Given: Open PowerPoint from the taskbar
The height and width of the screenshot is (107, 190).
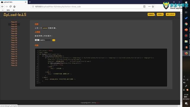Looking at the screenshot, I should pos(186,30).
